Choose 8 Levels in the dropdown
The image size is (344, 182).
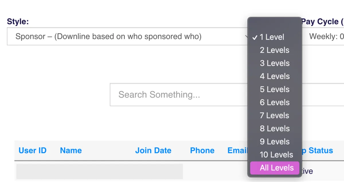point(274,129)
